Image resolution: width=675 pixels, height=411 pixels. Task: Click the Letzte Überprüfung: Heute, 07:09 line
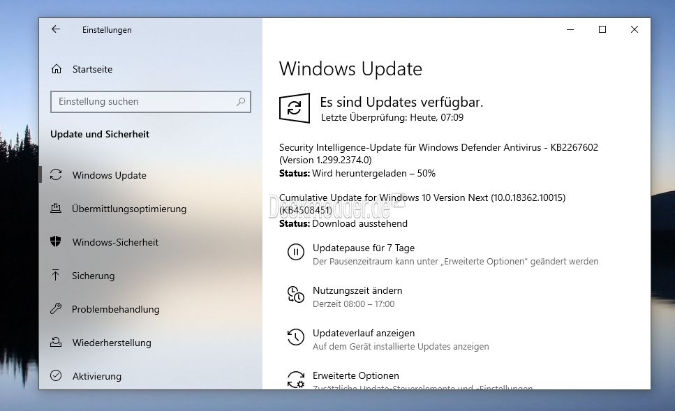392,117
